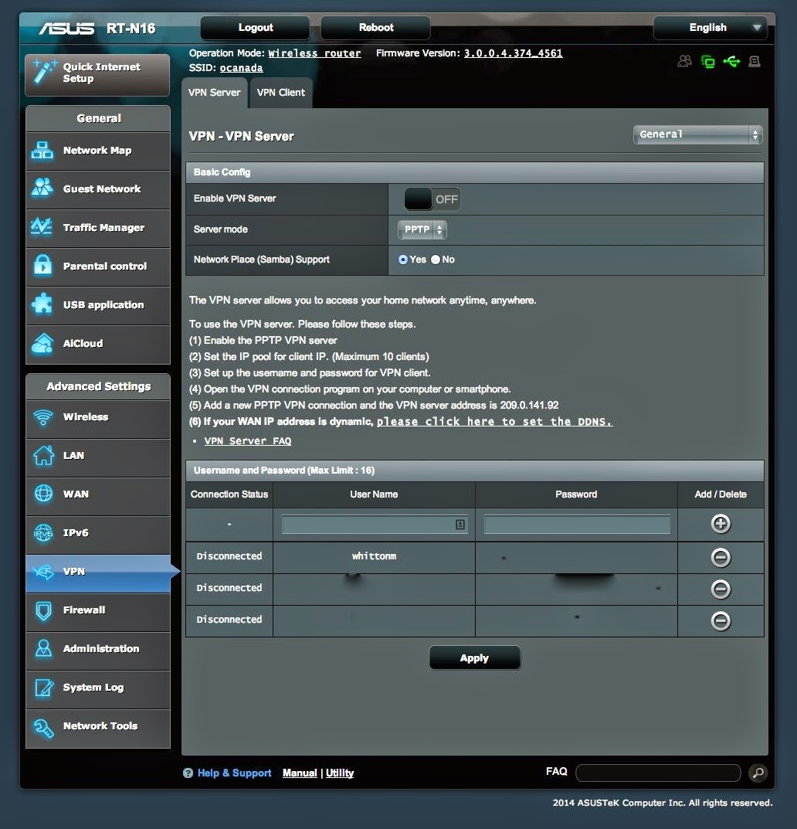Click the Firewall shield icon
Viewport: 797px width, 829px height.
pos(43,610)
